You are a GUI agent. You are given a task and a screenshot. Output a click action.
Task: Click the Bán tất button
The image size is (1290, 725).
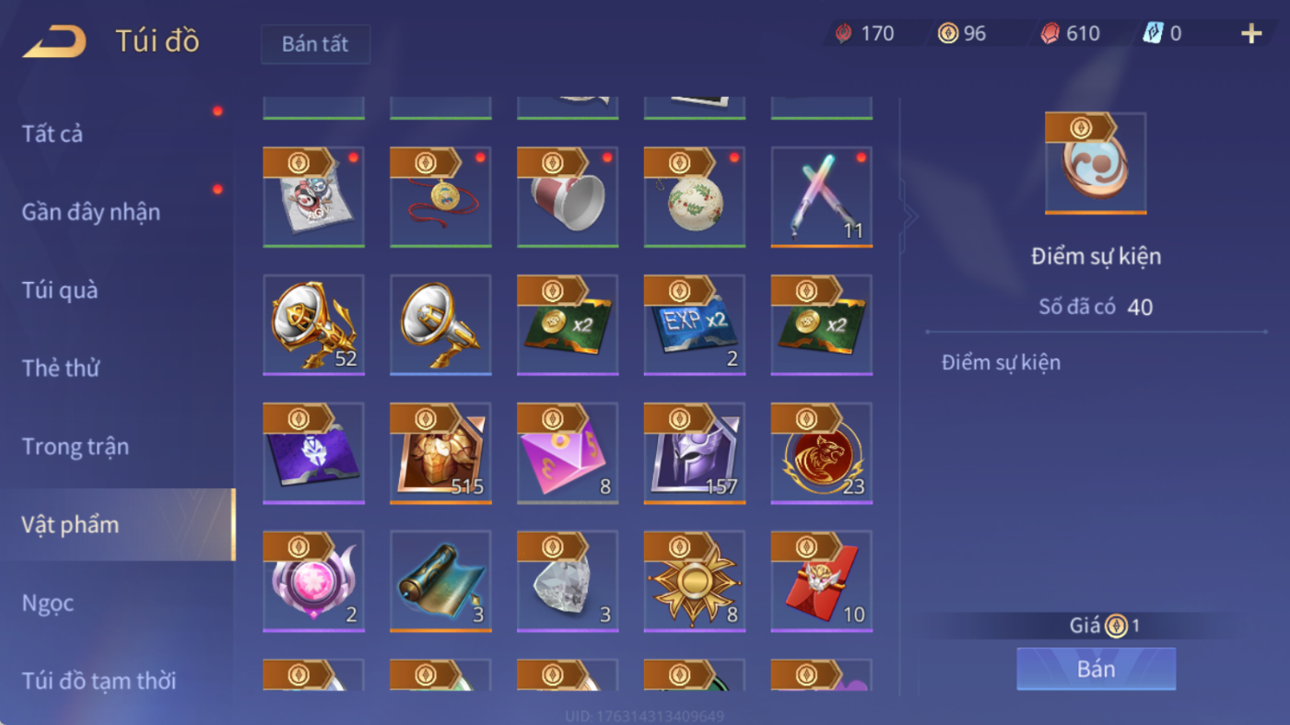coord(315,44)
